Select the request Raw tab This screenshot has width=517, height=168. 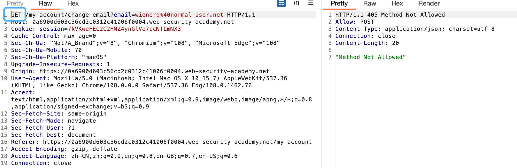(45, 4)
